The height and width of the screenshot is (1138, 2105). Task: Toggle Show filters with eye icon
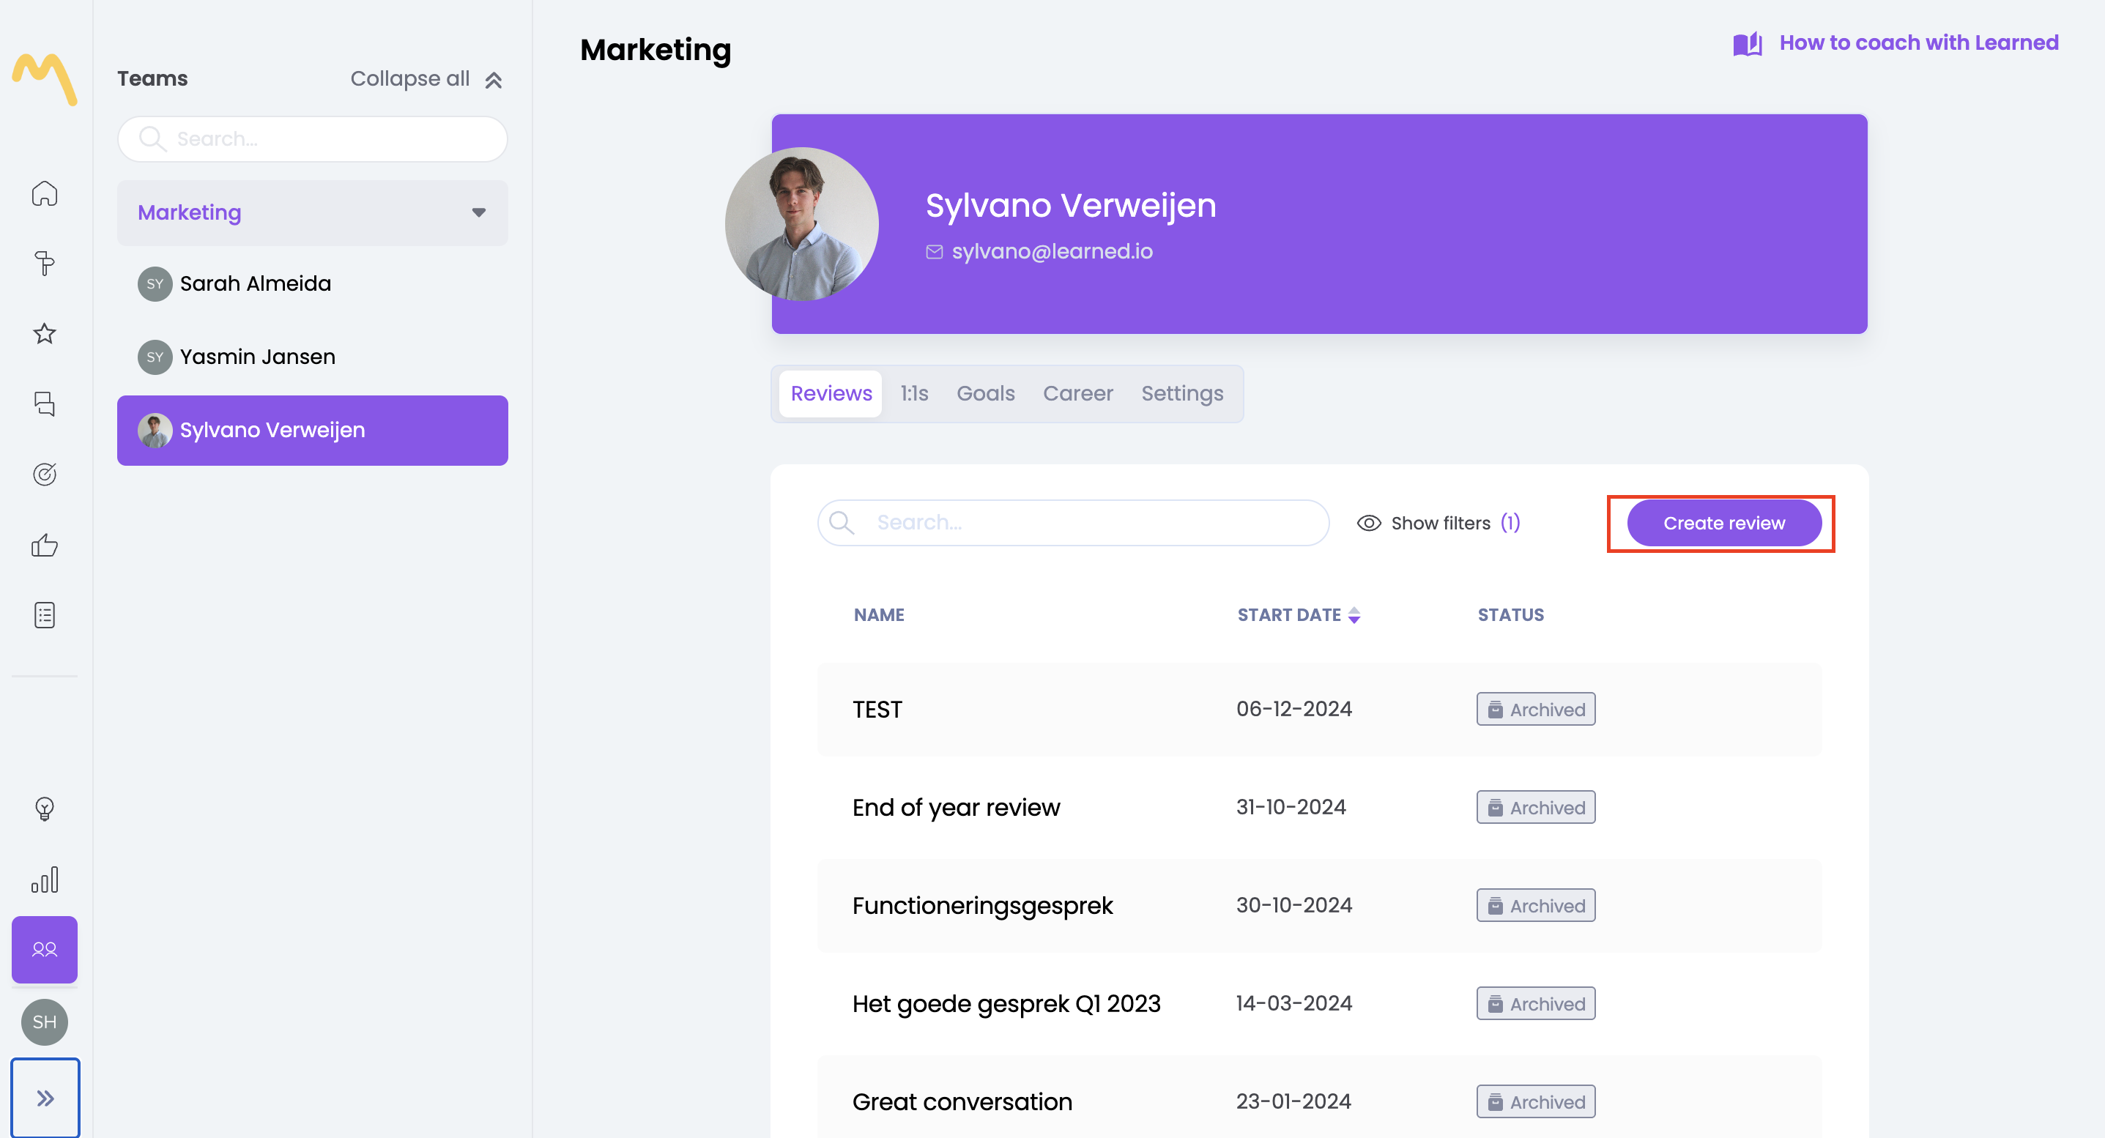1438,523
